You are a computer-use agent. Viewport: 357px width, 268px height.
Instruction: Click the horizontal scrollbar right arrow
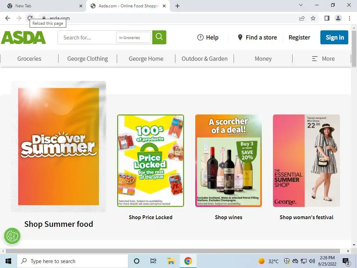(x=348, y=251)
